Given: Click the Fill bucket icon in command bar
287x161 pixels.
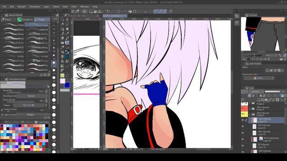Looking at the screenshot, I should 130,12.
